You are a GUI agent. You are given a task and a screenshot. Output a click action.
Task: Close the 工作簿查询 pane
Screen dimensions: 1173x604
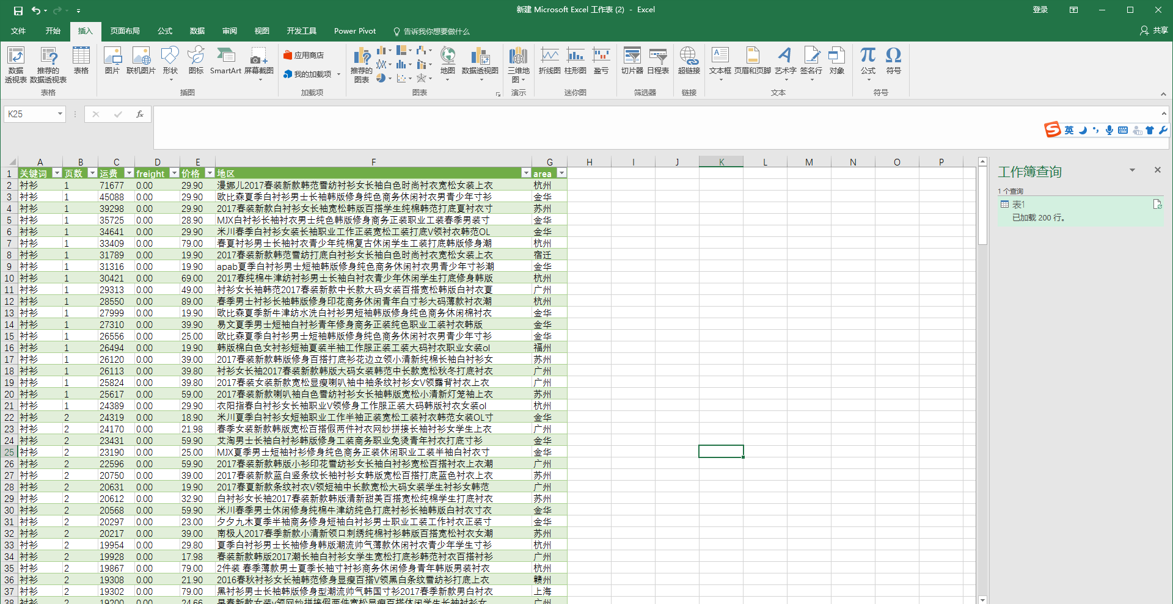(1157, 170)
